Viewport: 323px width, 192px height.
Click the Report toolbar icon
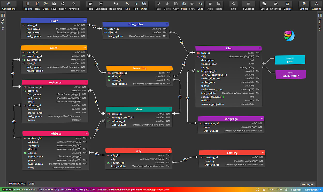pos(63,6)
